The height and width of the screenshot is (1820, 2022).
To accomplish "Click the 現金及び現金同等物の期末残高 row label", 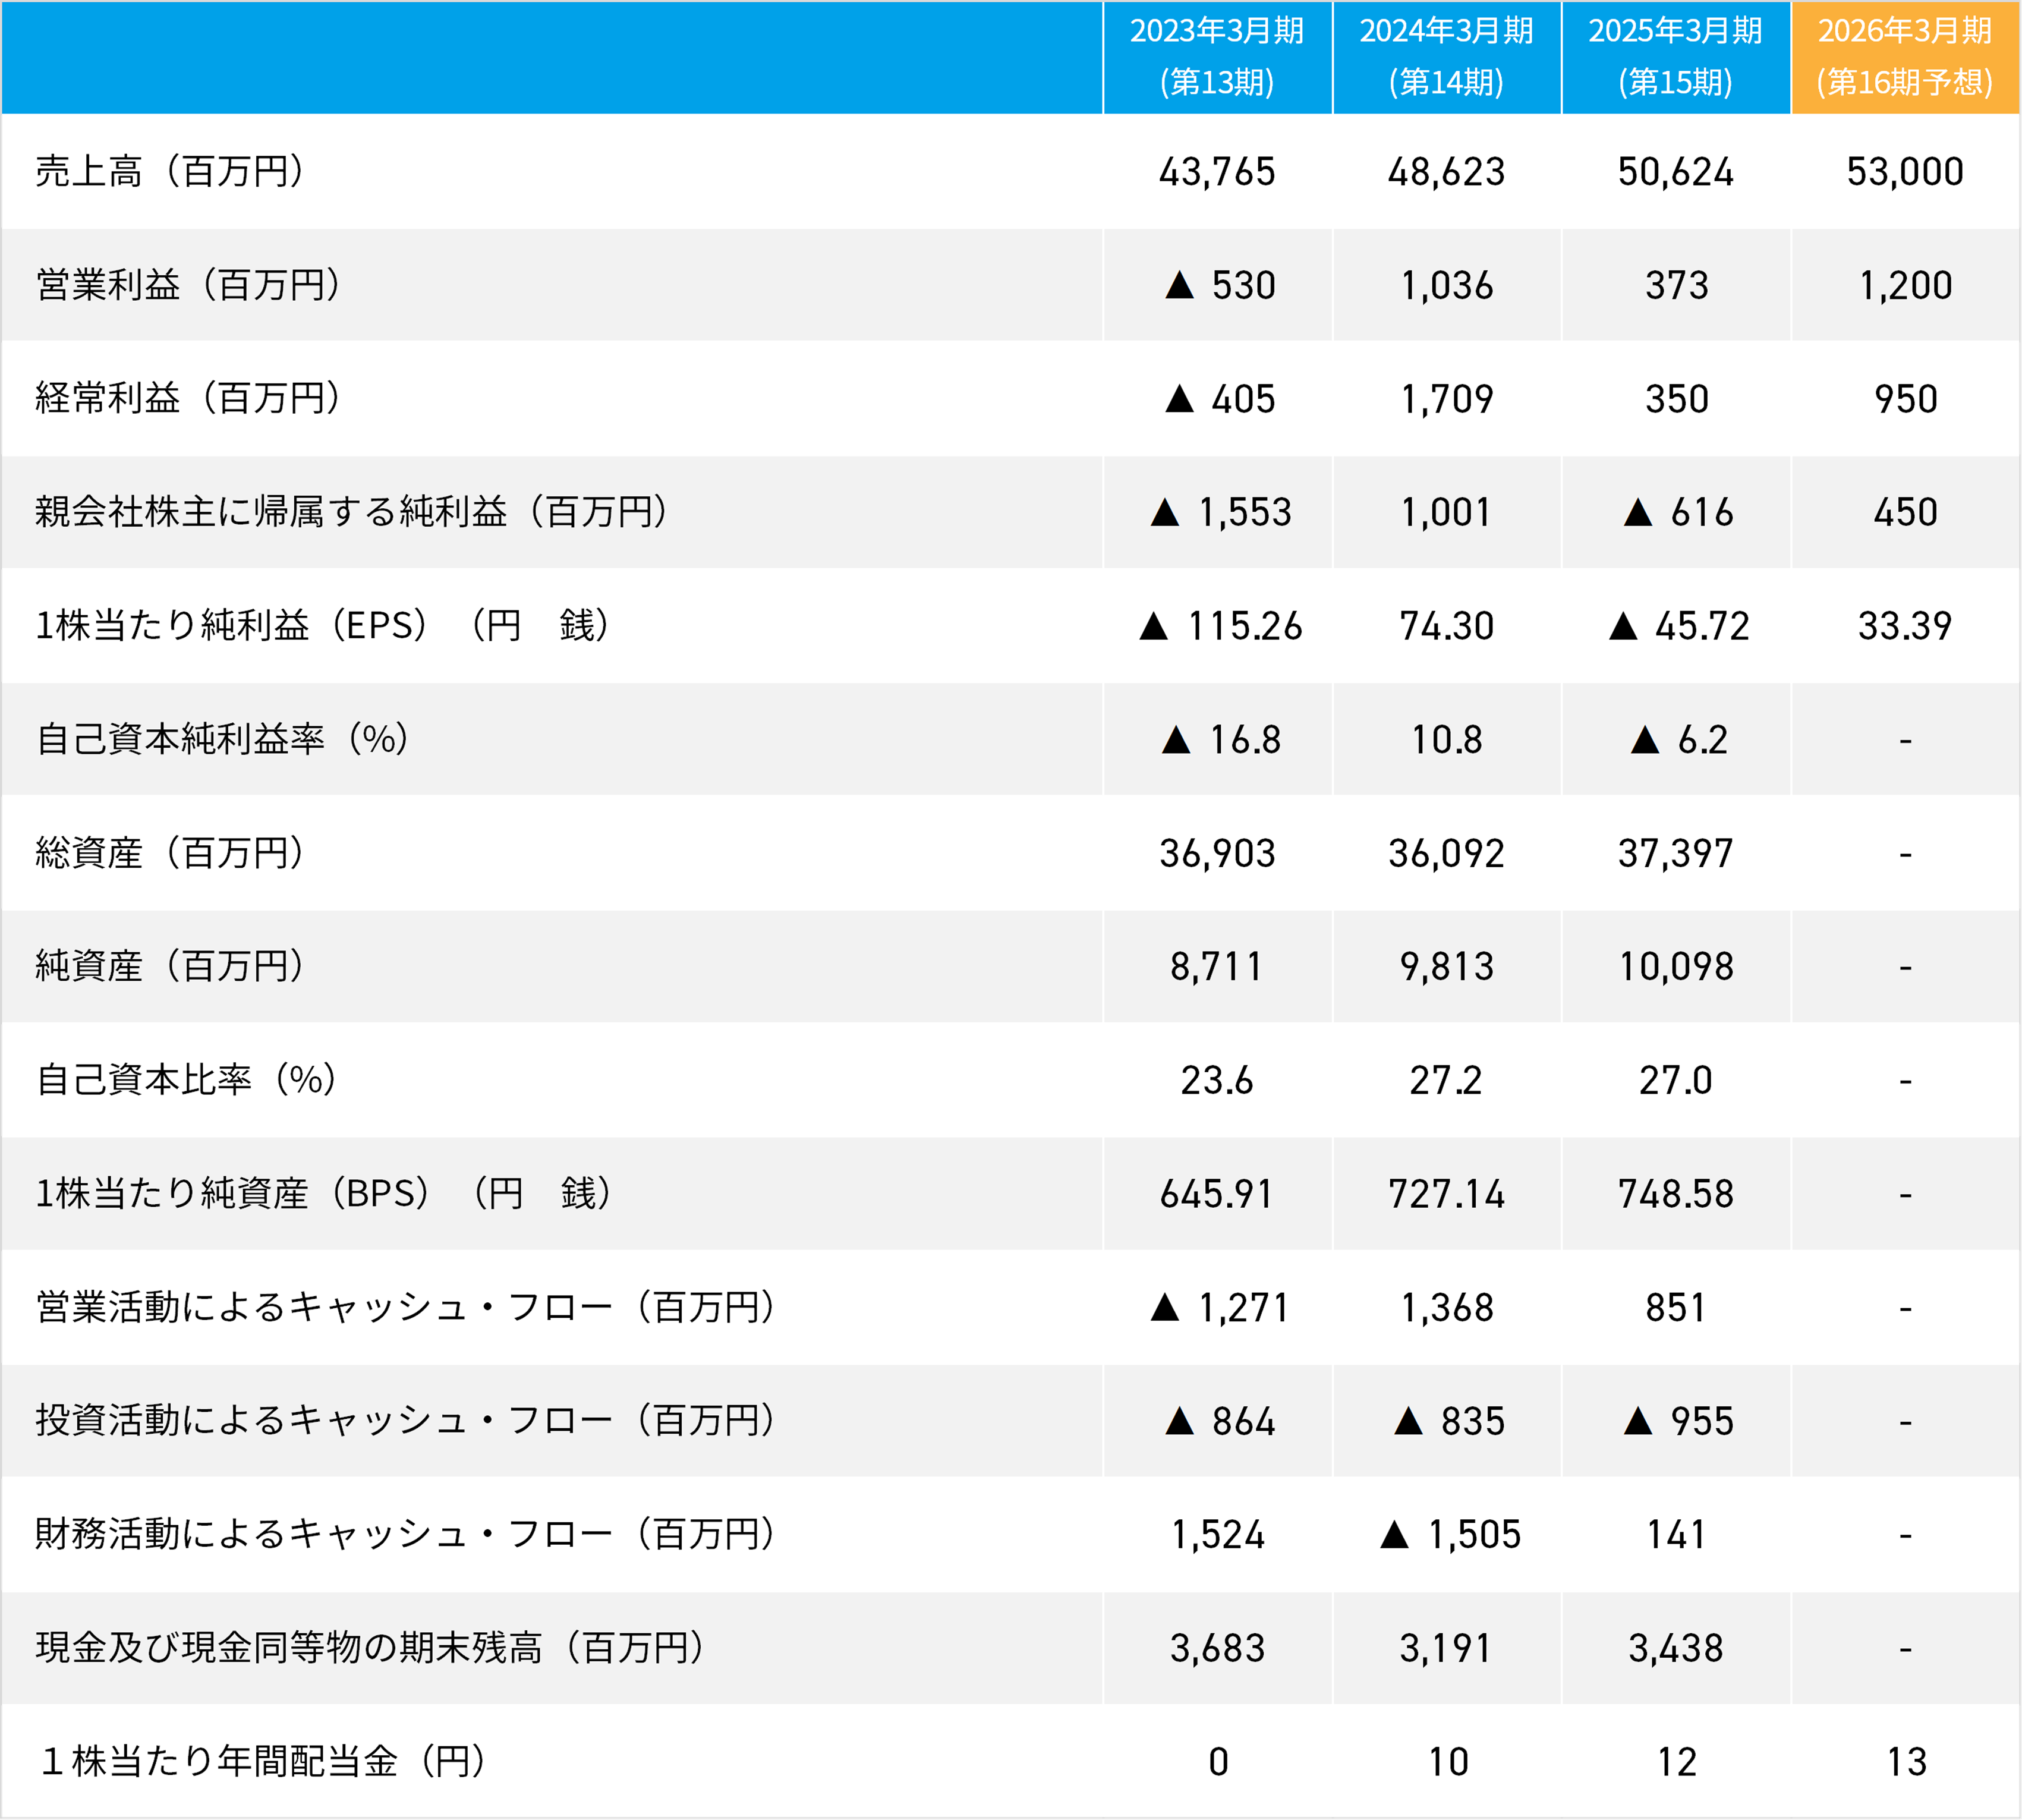I will click(370, 1647).
